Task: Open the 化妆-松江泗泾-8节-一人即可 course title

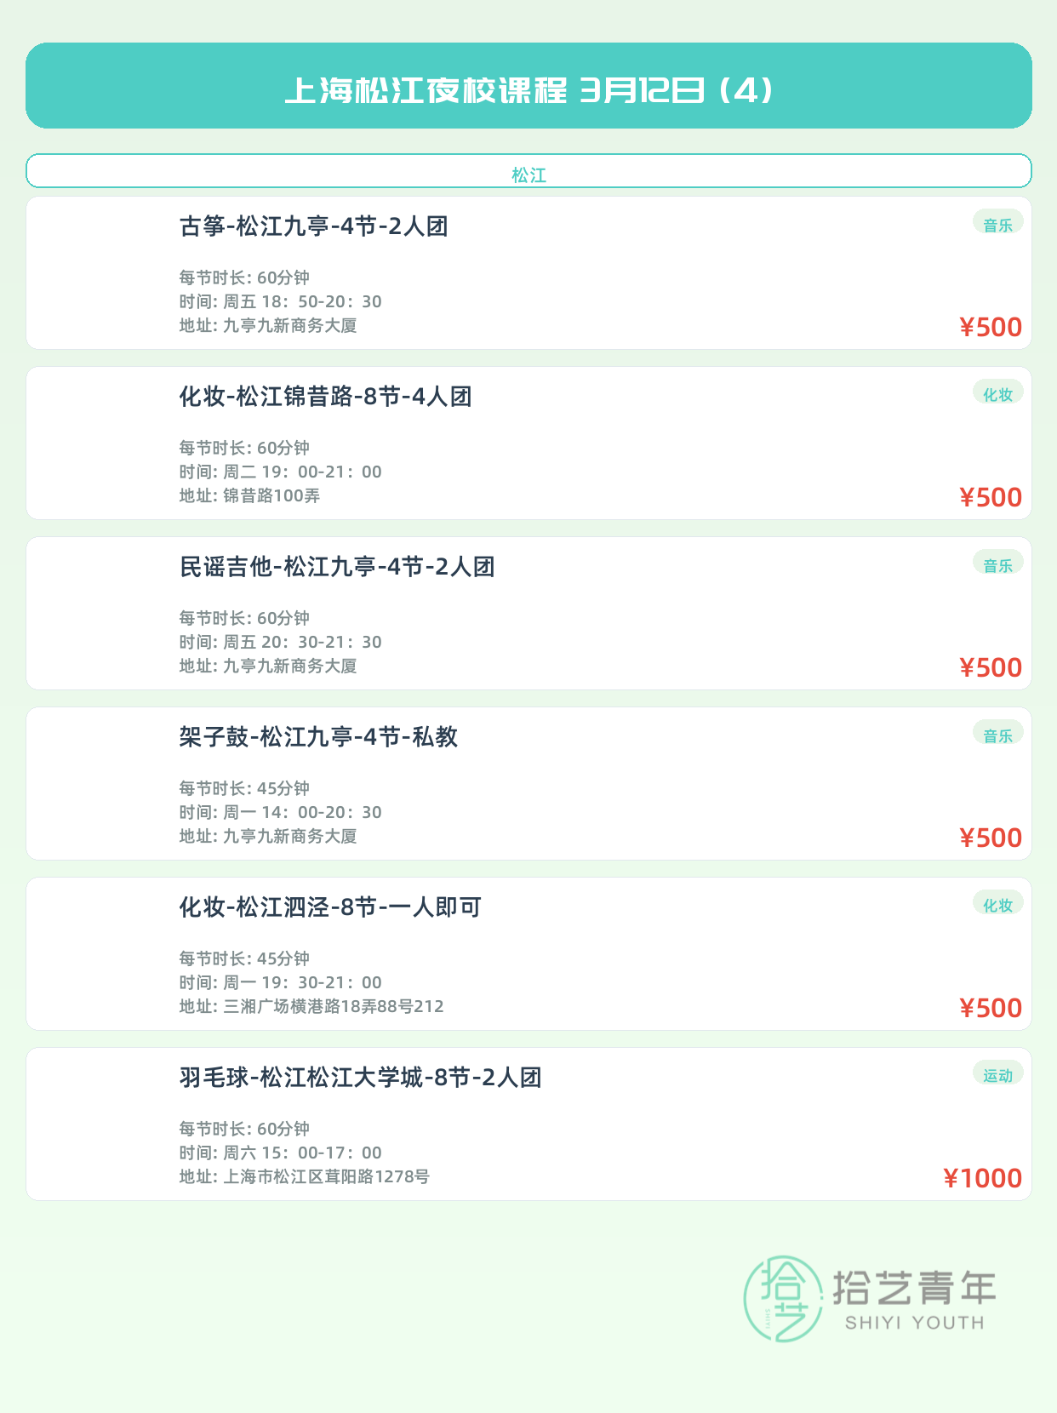Action: pos(330,907)
